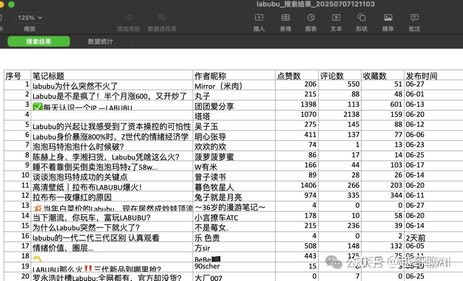
Task: Click the cell '高清壁纸｜拉布布LABUBU爆火!'
Action: 111,186
